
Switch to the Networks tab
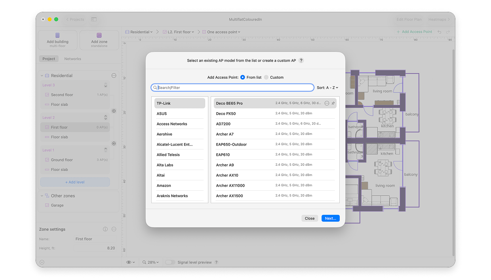pos(73,59)
